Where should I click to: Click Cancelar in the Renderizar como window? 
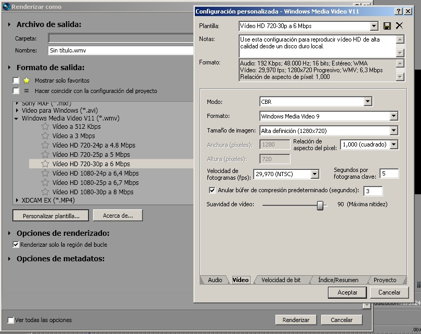tap(341, 320)
